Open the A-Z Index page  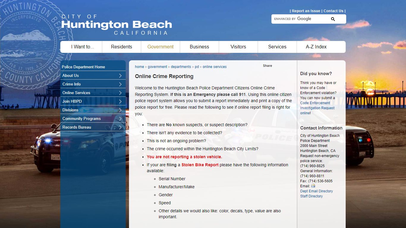(x=316, y=47)
